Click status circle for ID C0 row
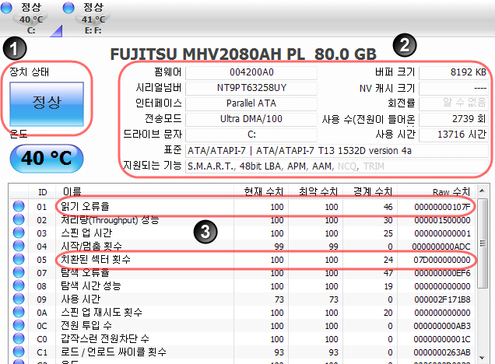 pyautogui.click(x=19, y=339)
